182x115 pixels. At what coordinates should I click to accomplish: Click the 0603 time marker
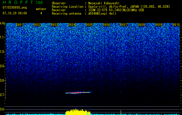54,25
